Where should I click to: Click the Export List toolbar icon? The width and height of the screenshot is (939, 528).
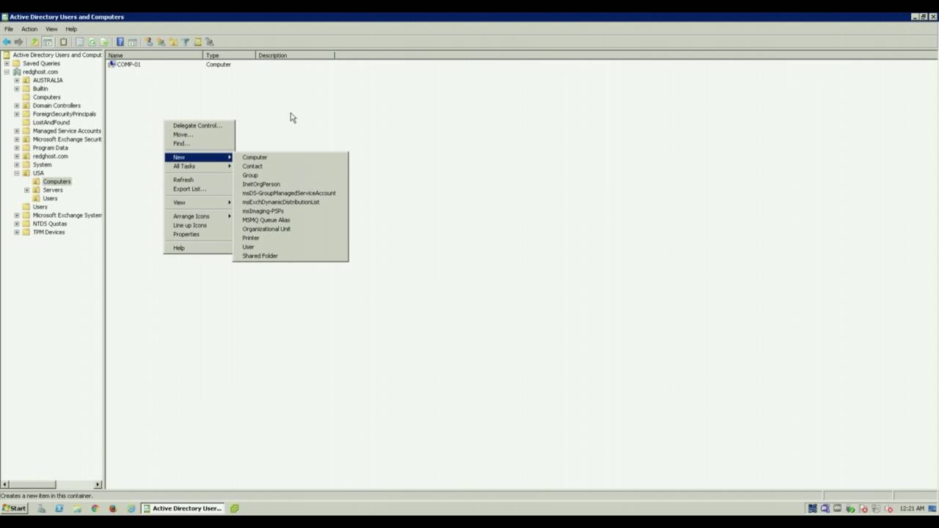pos(103,42)
